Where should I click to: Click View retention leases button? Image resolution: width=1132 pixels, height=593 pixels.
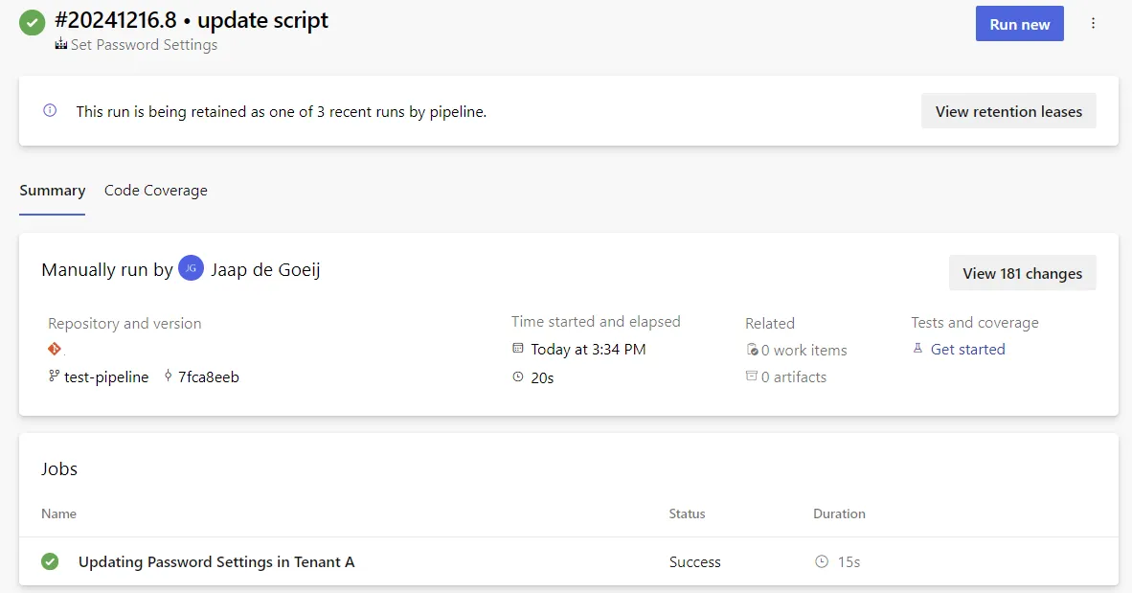(x=1008, y=111)
